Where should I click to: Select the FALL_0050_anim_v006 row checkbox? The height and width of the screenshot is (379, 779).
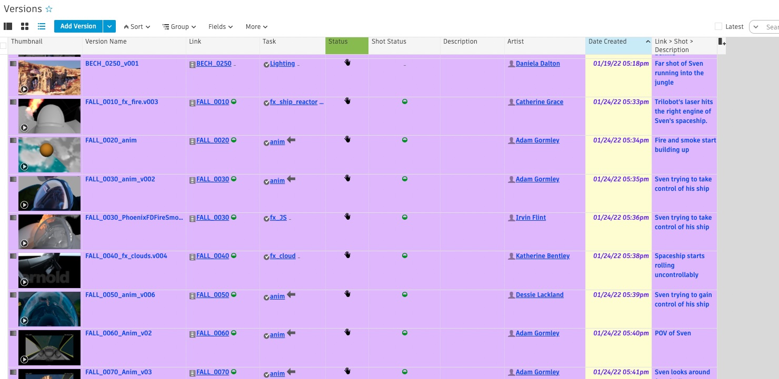13,294
